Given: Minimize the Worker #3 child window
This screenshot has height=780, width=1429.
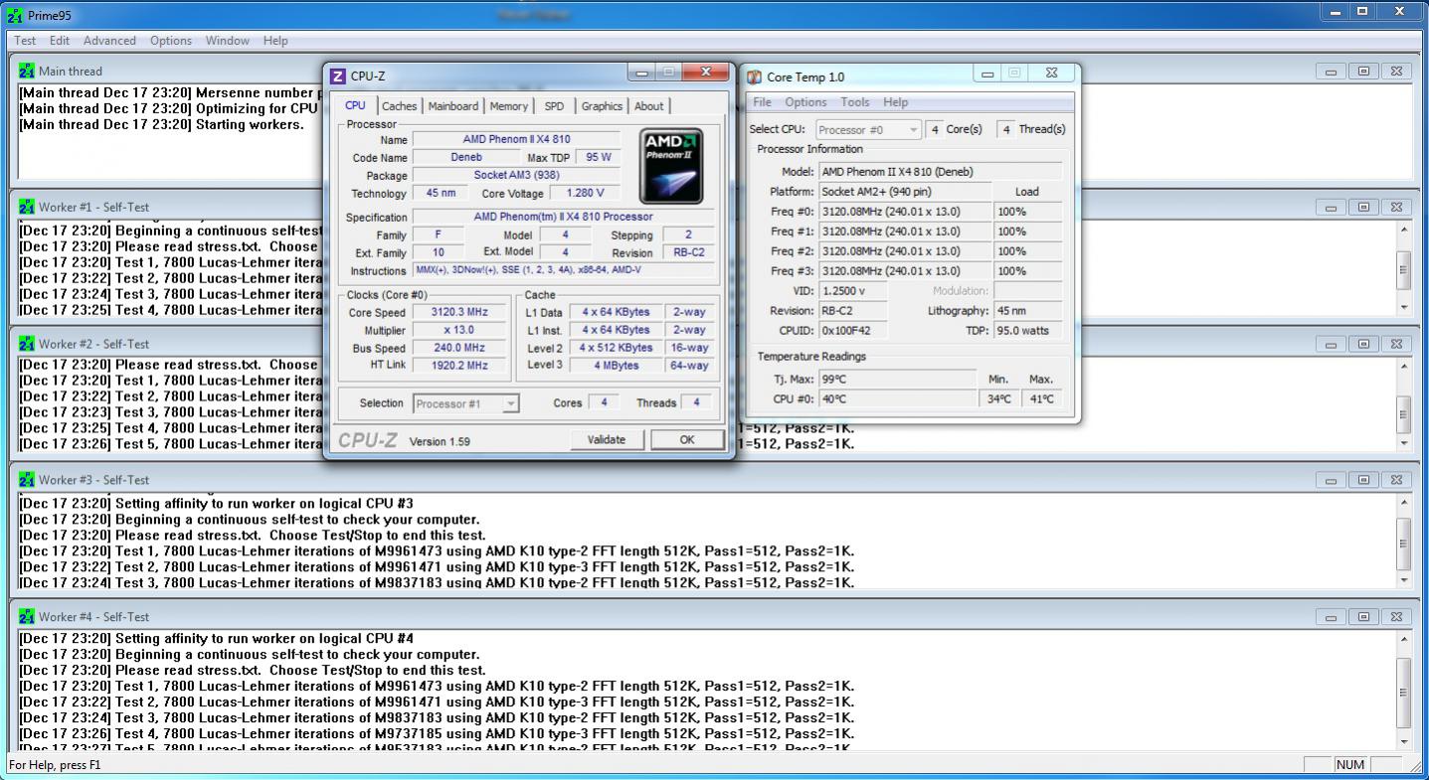Looking at the screenshot, I should pos(1332,480).
